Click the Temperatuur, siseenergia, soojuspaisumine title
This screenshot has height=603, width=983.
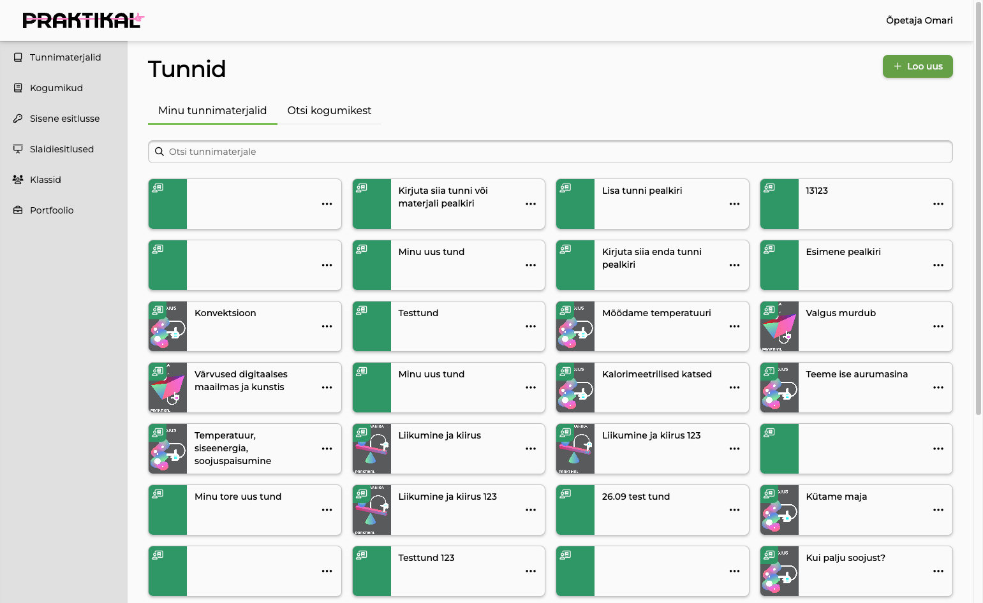click(x=233, y=448)
